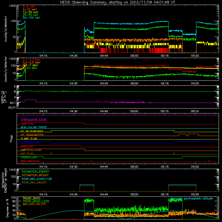
Task: Click the 7-20 MeV legend entry
Action: [x=30, y=68]
